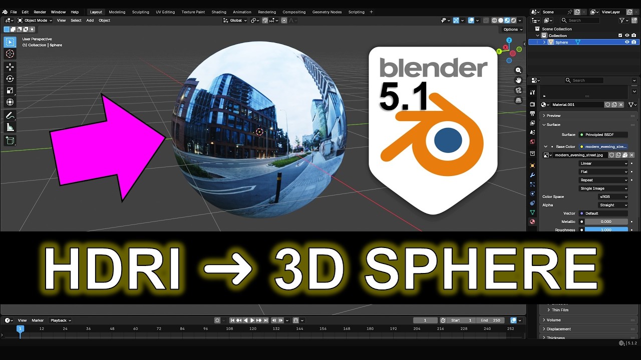Open the World properties tab

click(x=532, y=142)
